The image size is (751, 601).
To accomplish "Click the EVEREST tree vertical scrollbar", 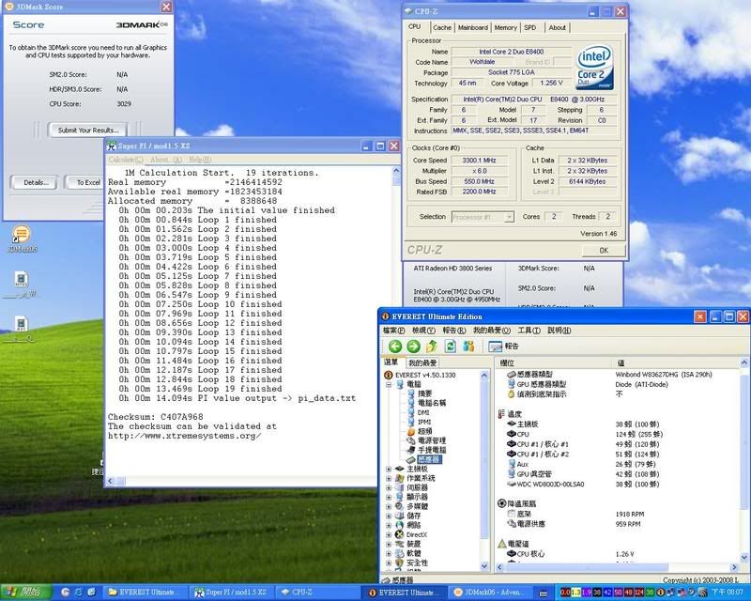I will (x=484, y=470).
